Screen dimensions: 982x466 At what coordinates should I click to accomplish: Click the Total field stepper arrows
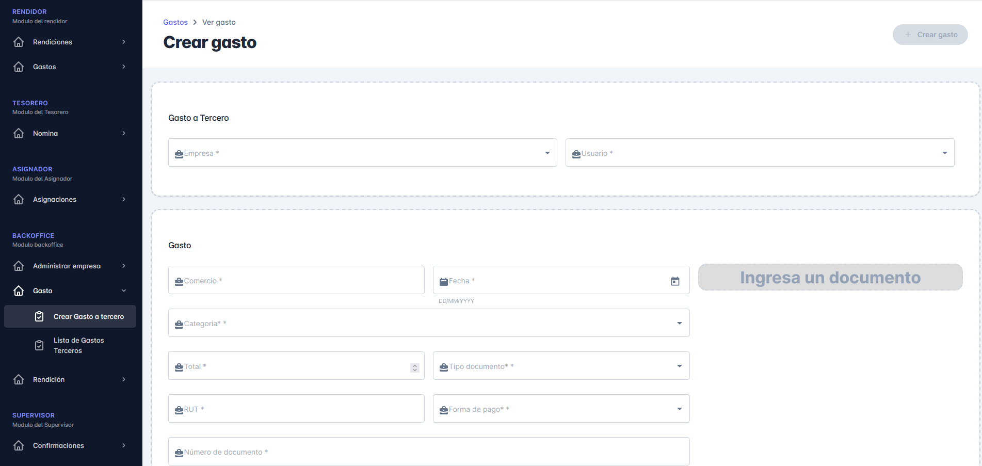point(414,367)
